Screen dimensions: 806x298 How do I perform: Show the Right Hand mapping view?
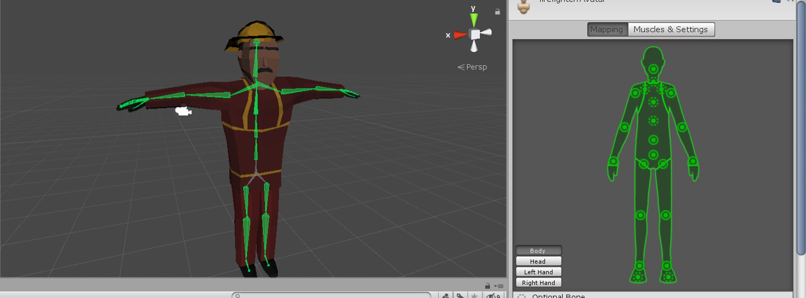click(x=538, y=283)
